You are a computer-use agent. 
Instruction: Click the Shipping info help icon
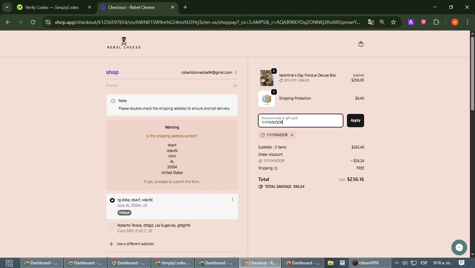(x=276, y=168)
